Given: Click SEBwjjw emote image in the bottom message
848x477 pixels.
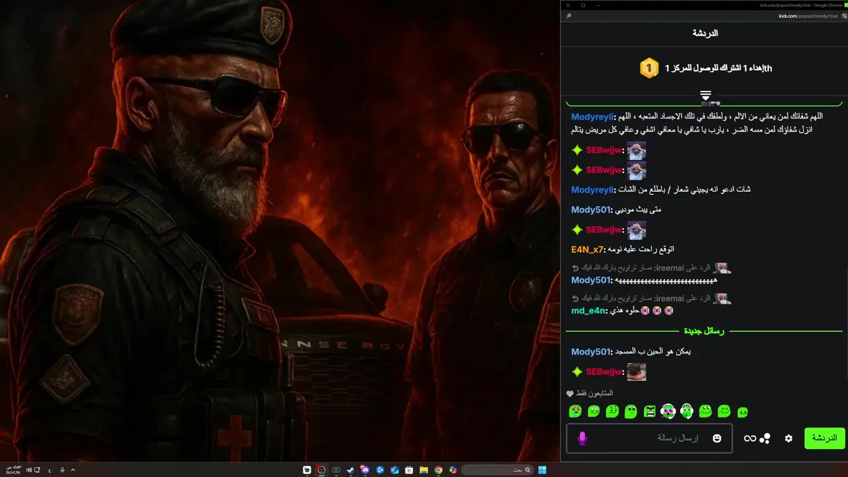Looking at the screenshot, I should point(637,372).
